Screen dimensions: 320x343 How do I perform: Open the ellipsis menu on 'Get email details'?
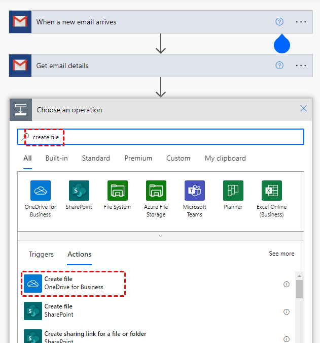click(x=301, y=66)
